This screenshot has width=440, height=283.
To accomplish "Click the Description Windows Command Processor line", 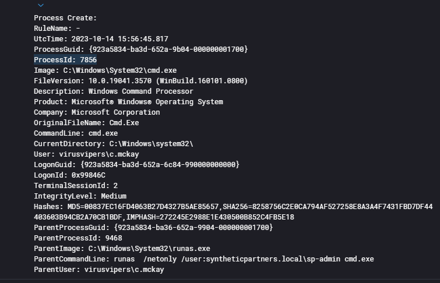I will (x=113, y=91).
